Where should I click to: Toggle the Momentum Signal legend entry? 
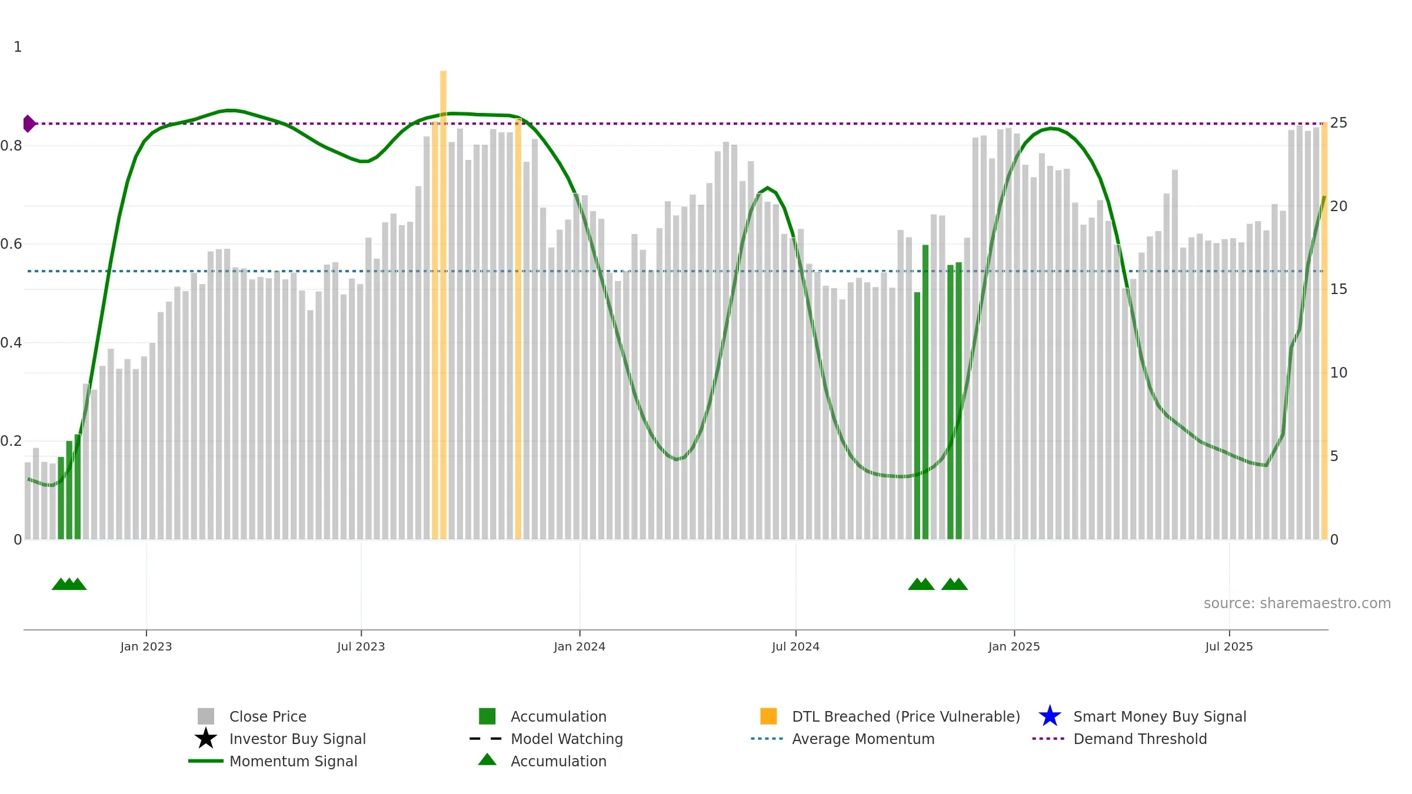[x=273, y=760]
